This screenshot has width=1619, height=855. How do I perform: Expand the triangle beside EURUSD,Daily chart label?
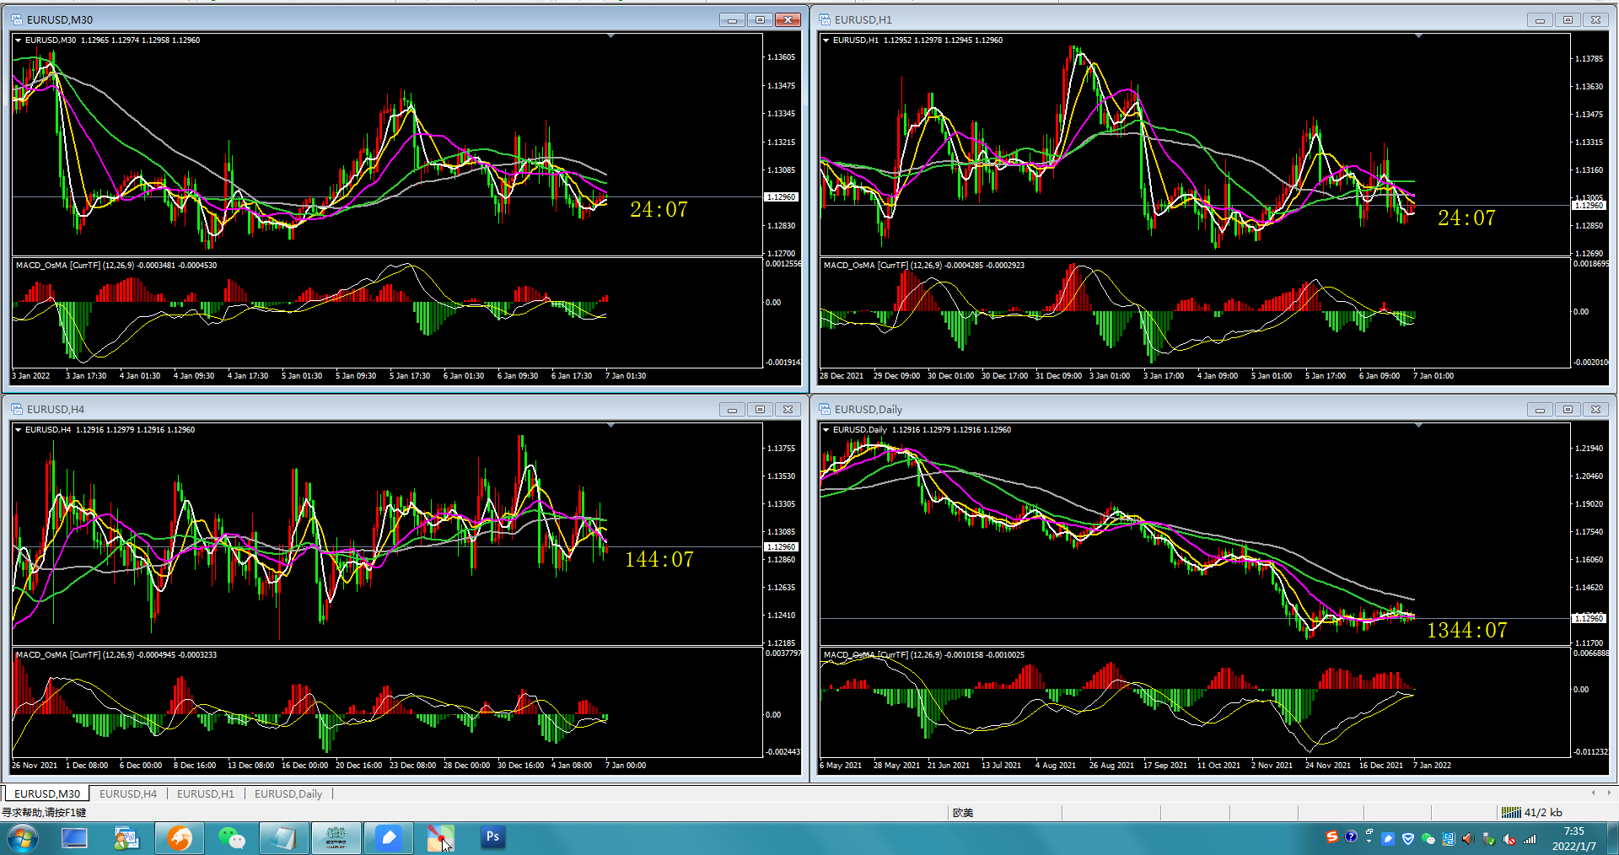pyautogui.click(x=826, y=429)
